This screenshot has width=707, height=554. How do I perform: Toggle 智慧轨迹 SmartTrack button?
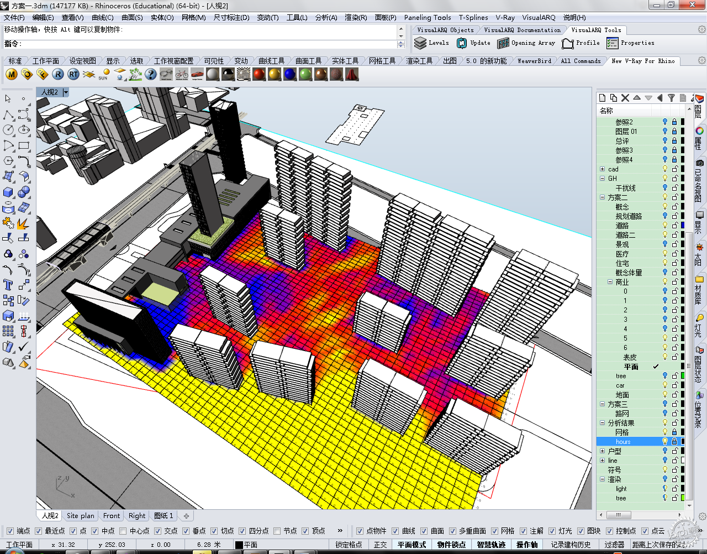click(x=491, y=545)
